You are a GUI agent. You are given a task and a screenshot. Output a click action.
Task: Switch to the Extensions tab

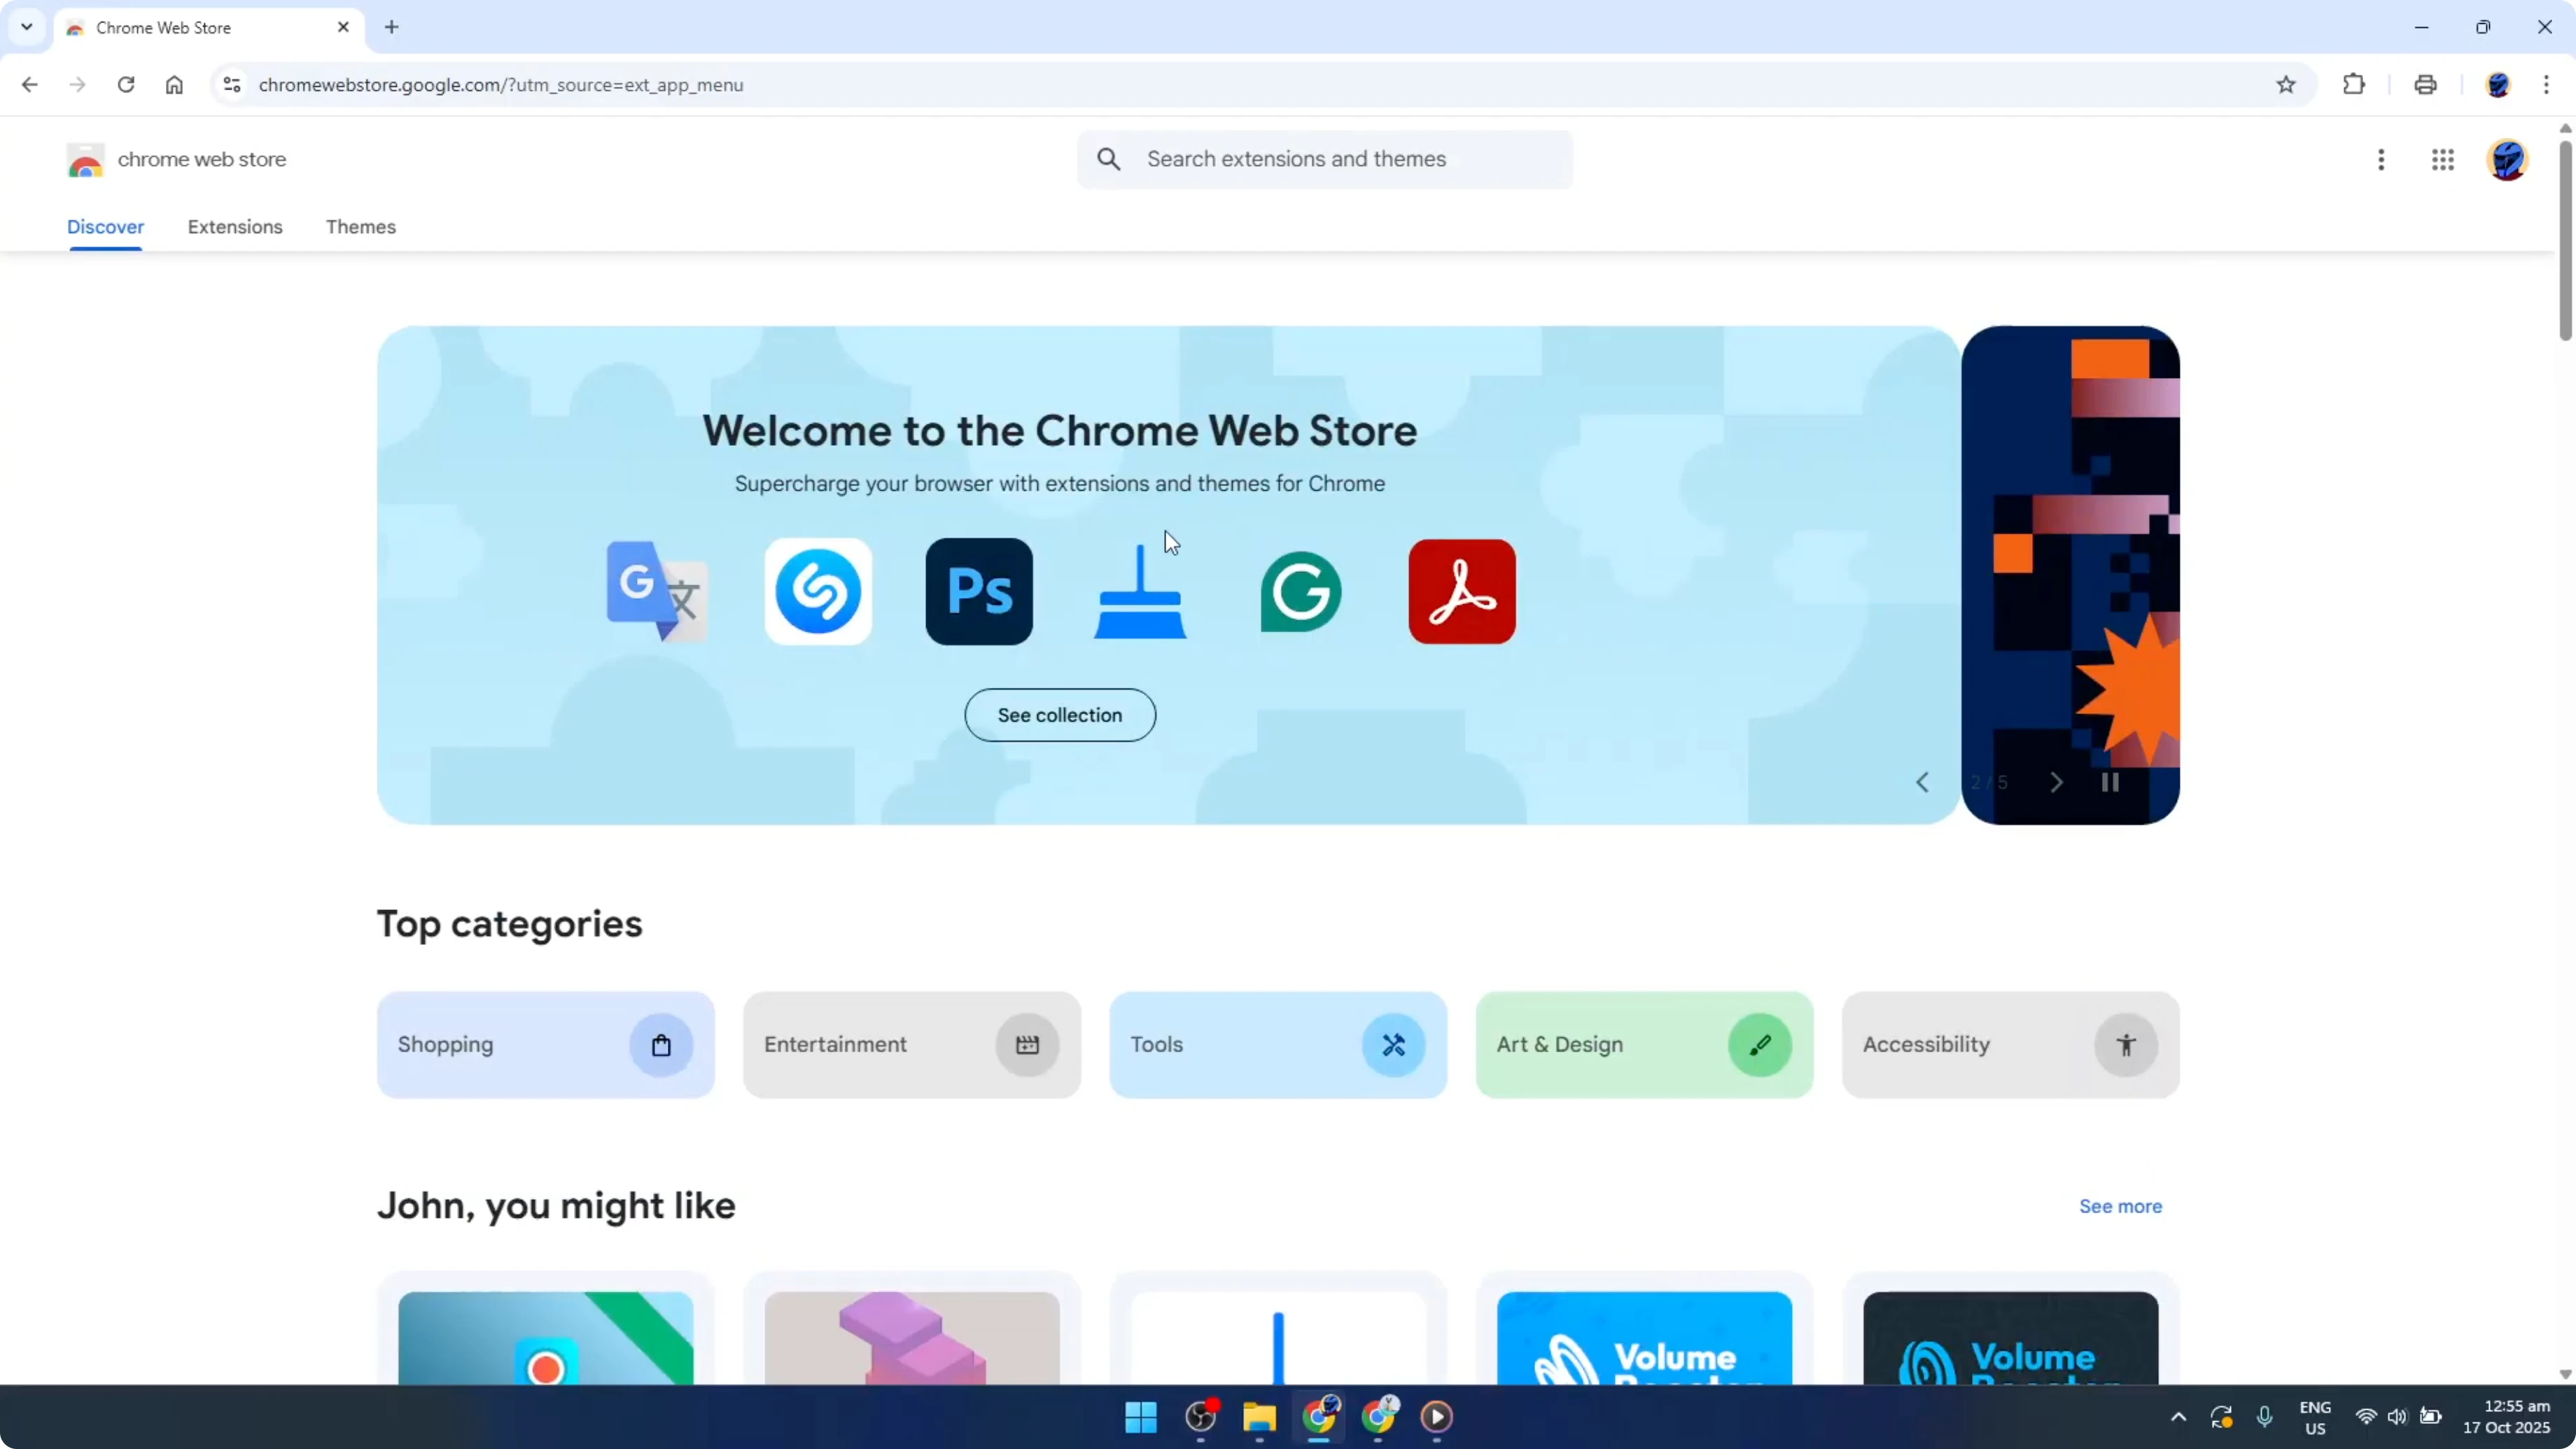click(x=235, y=227)
